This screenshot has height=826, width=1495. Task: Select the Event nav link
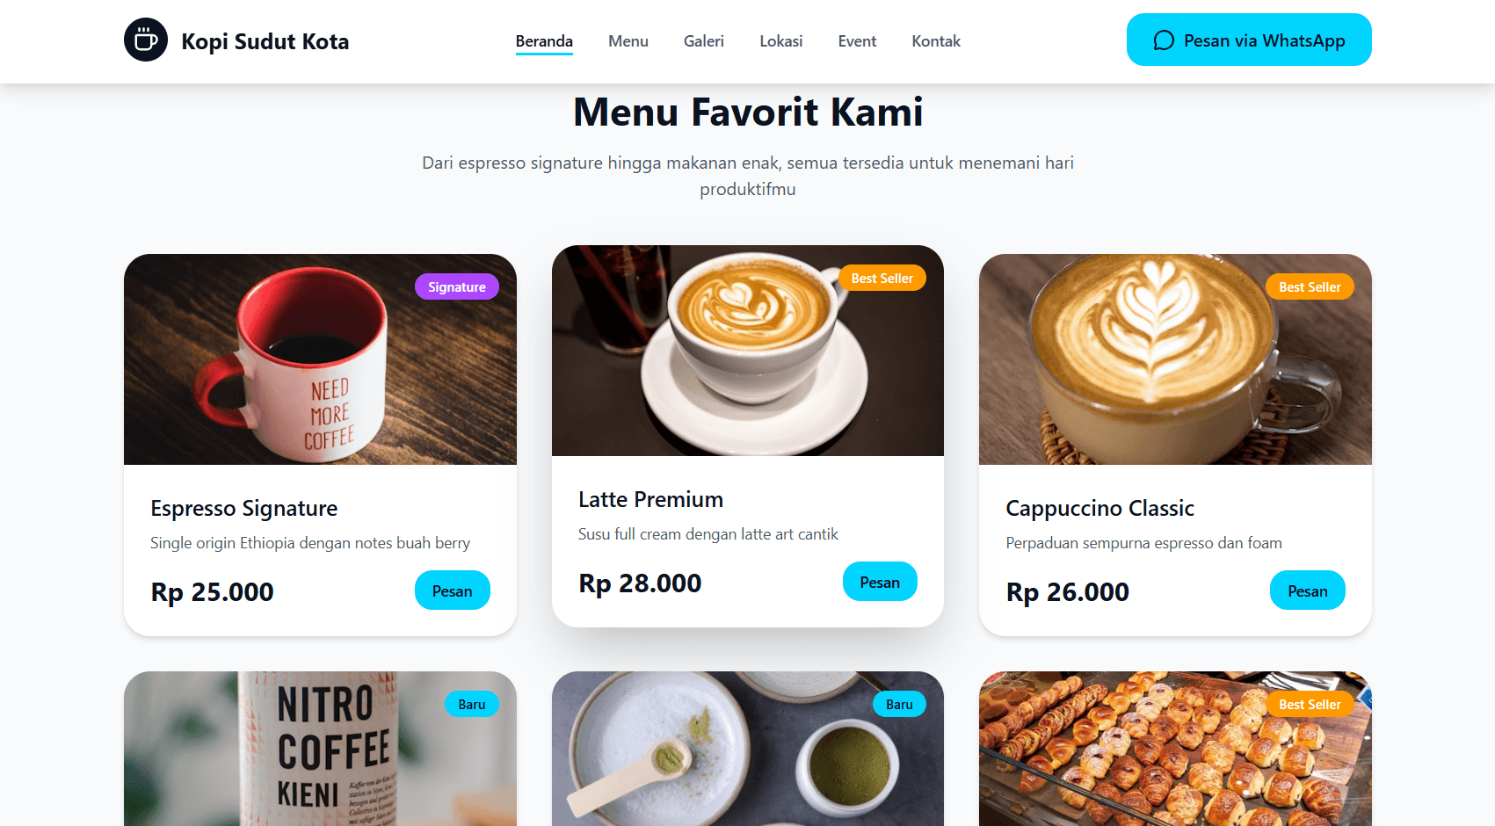point(857,41)
